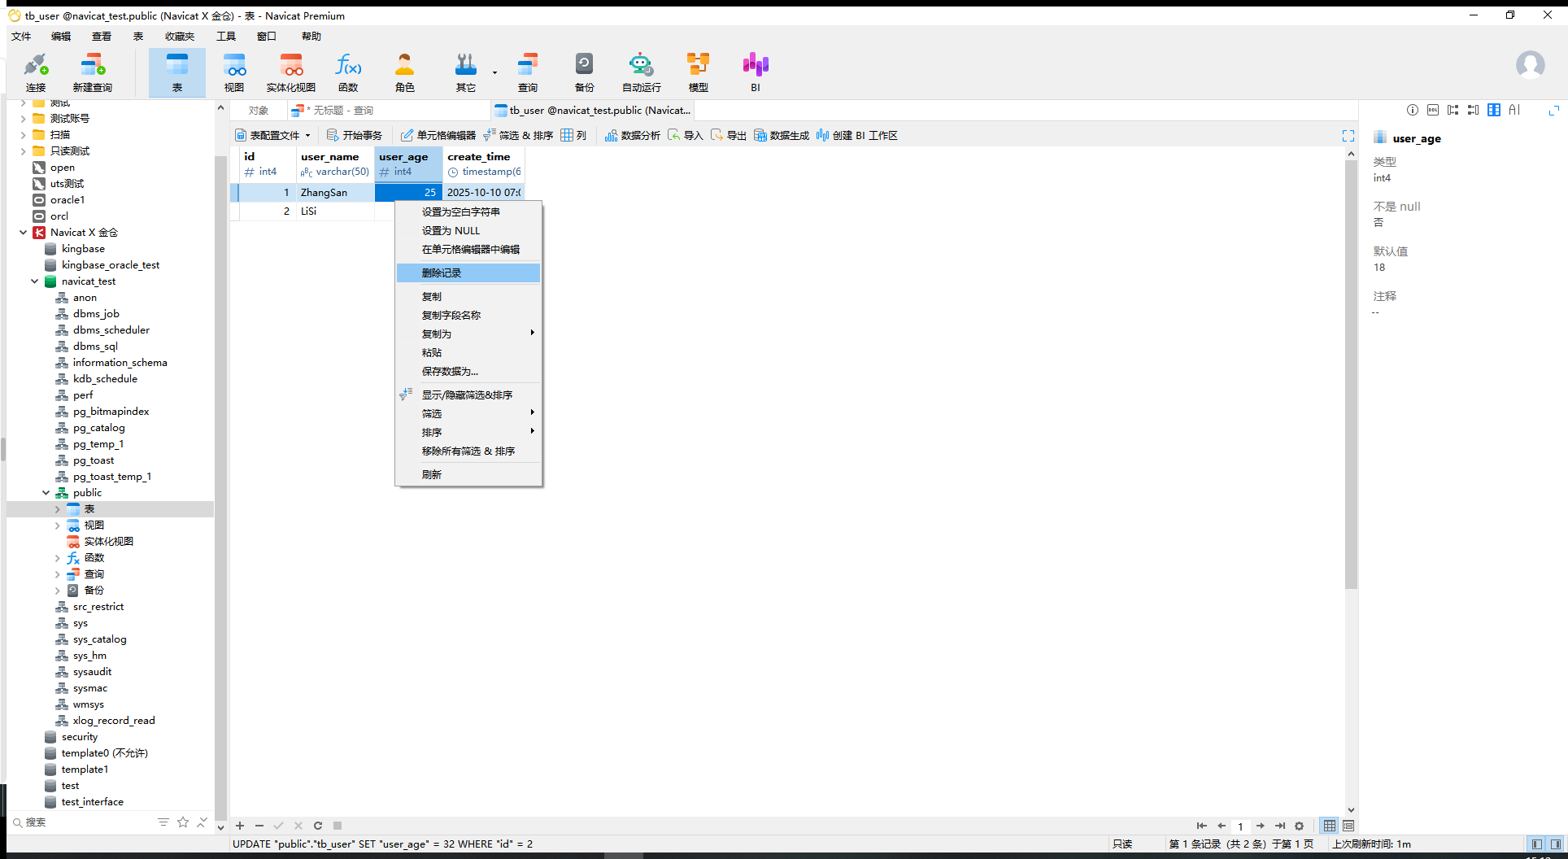Screen dimensions: 1568x859
Task: Select the ZhangSan cell
Action: (x=335, y=193)
